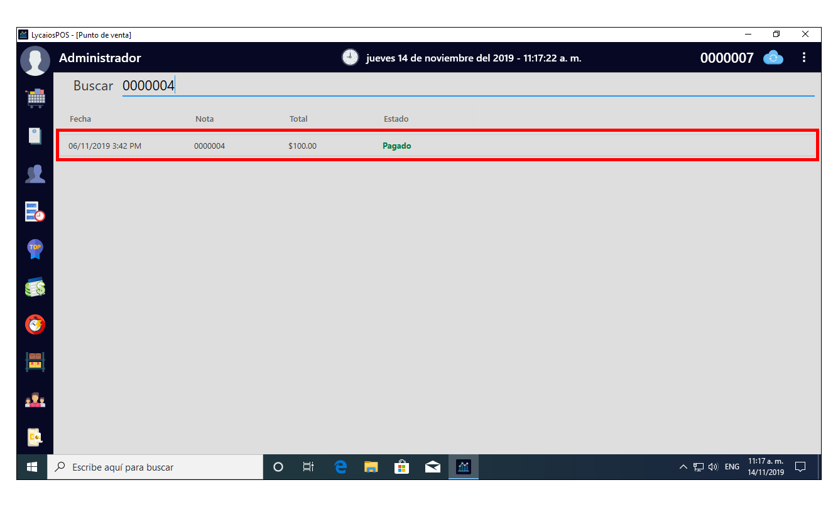
Task: Click the Administrador name label
Action: 100,58
